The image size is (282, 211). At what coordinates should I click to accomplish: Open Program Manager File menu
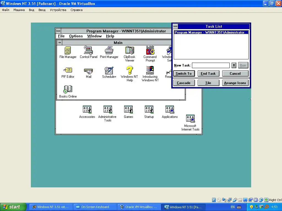tap(61, 36)
